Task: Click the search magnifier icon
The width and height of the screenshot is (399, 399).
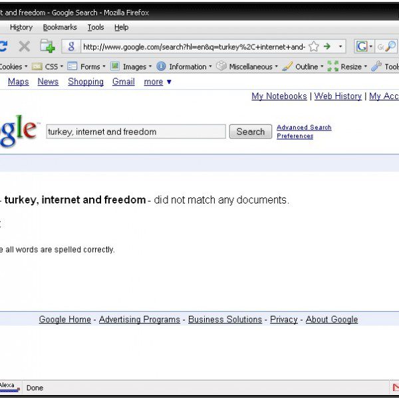Action: (x=391, y=47)
